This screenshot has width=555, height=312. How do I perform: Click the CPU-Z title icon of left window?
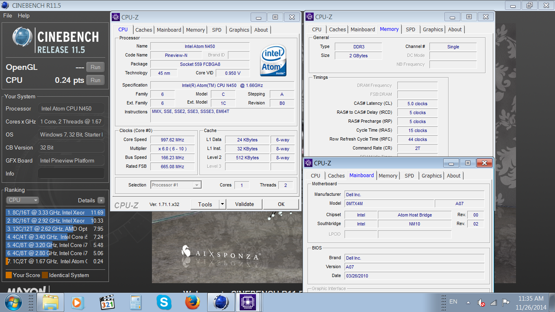(116, 17)
